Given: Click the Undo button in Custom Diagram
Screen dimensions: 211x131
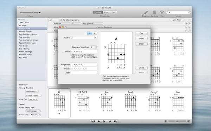Looking at the screenshot, I should (141, 68).
